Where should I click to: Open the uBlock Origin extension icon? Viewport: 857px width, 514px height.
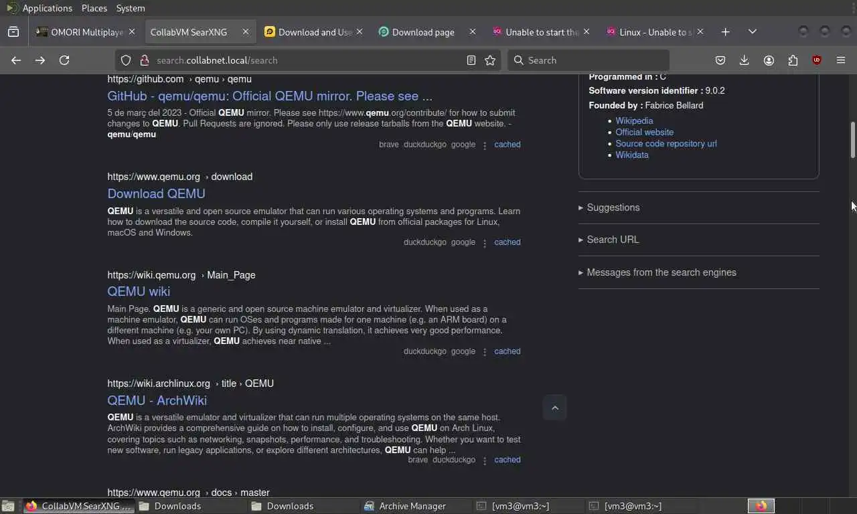(x=817, y=60)
